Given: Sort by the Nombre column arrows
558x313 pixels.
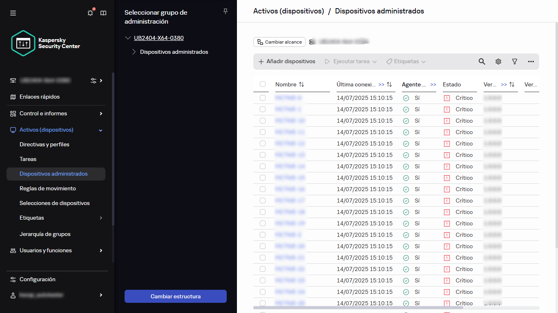Looking at the screenshot, I should click(301, 84).
